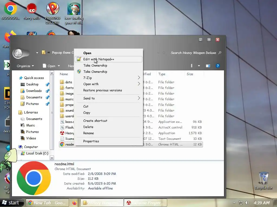
Task: Select Quick access in navigation pane
Action: coord(32,78)
